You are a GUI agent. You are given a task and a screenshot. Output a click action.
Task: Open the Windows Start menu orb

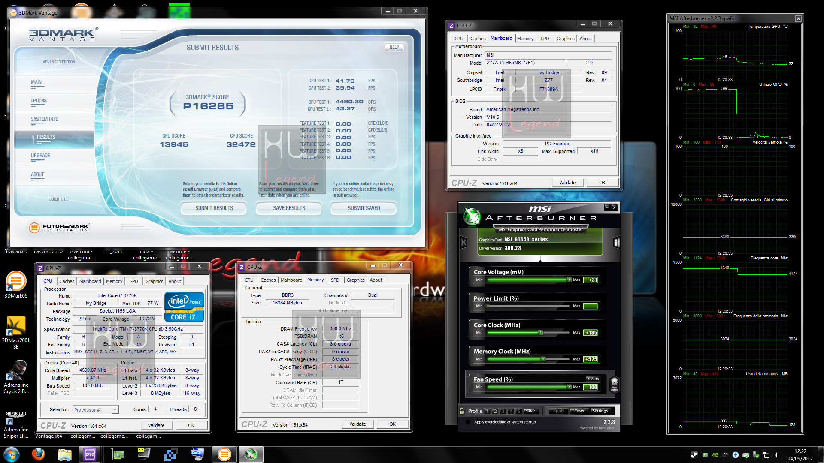12,454
